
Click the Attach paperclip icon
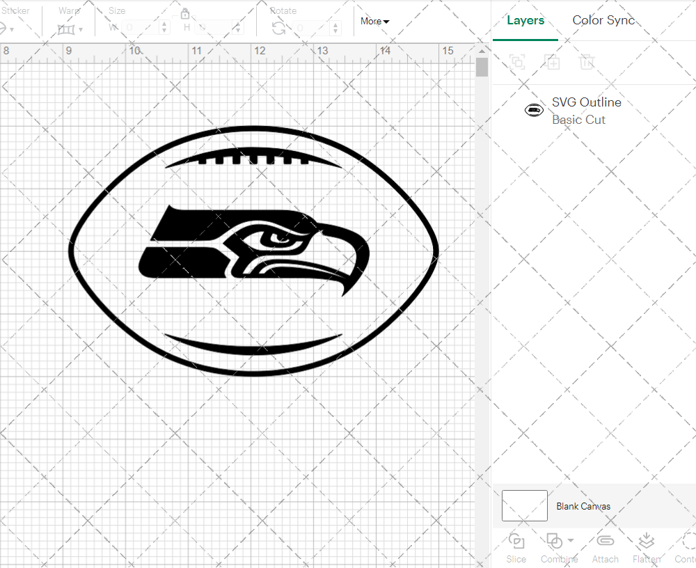pyautogui.click(x=606, y=541)
